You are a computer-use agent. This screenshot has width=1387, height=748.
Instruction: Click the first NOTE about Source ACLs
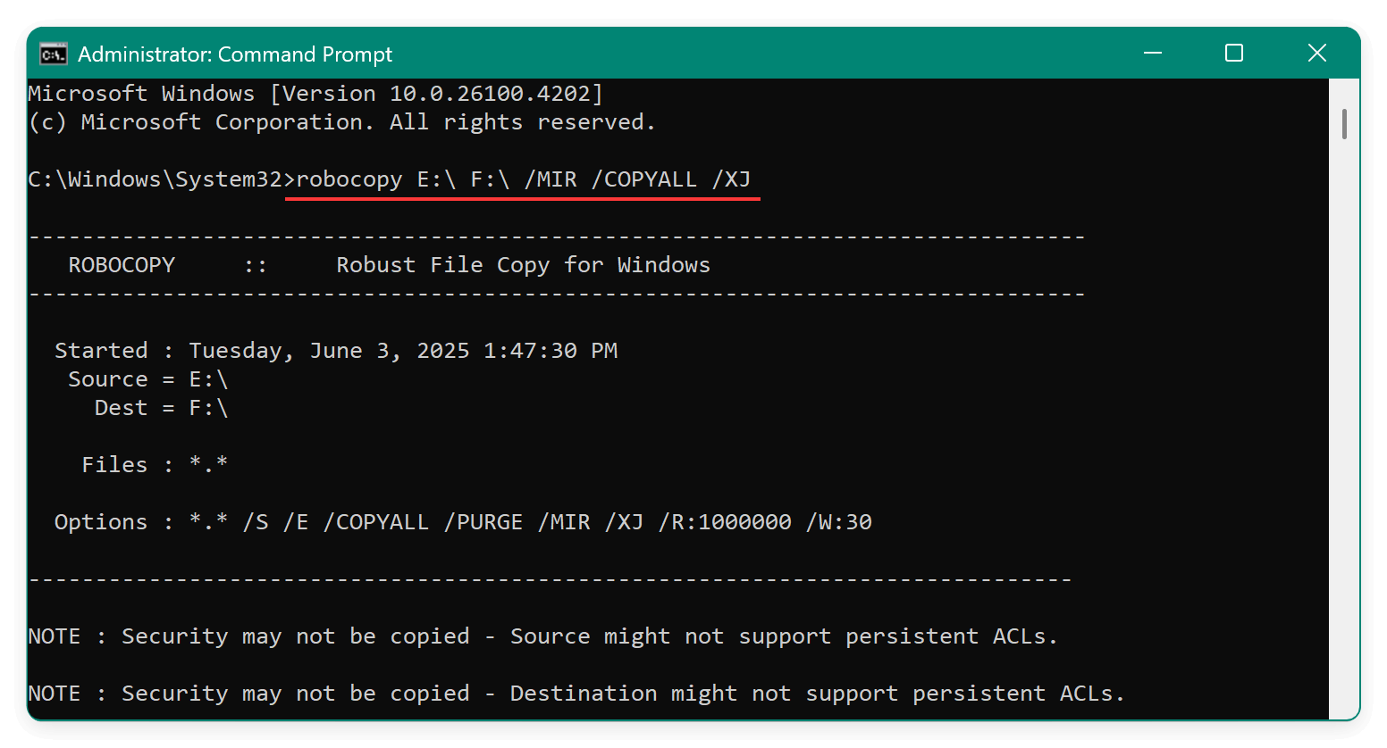tap(542, 636)
